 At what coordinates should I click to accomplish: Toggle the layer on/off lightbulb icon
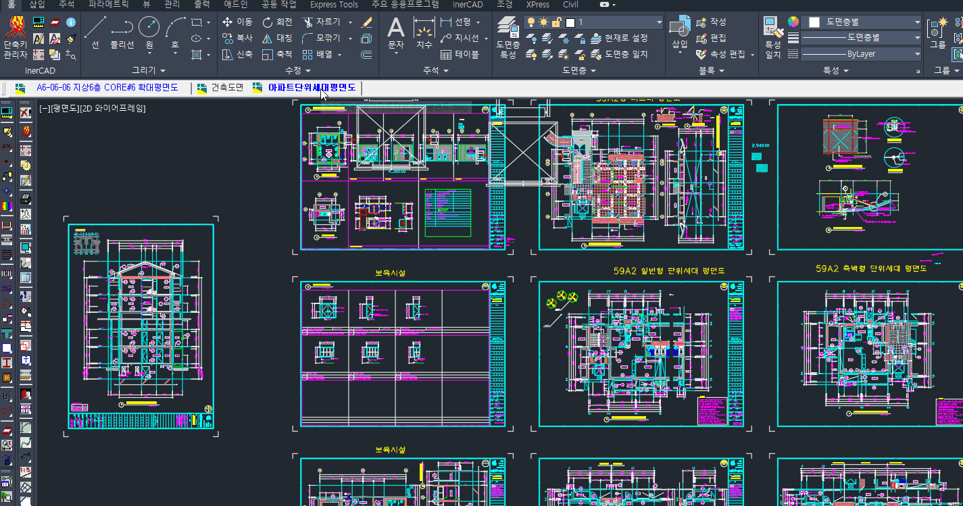coord(531,22)
